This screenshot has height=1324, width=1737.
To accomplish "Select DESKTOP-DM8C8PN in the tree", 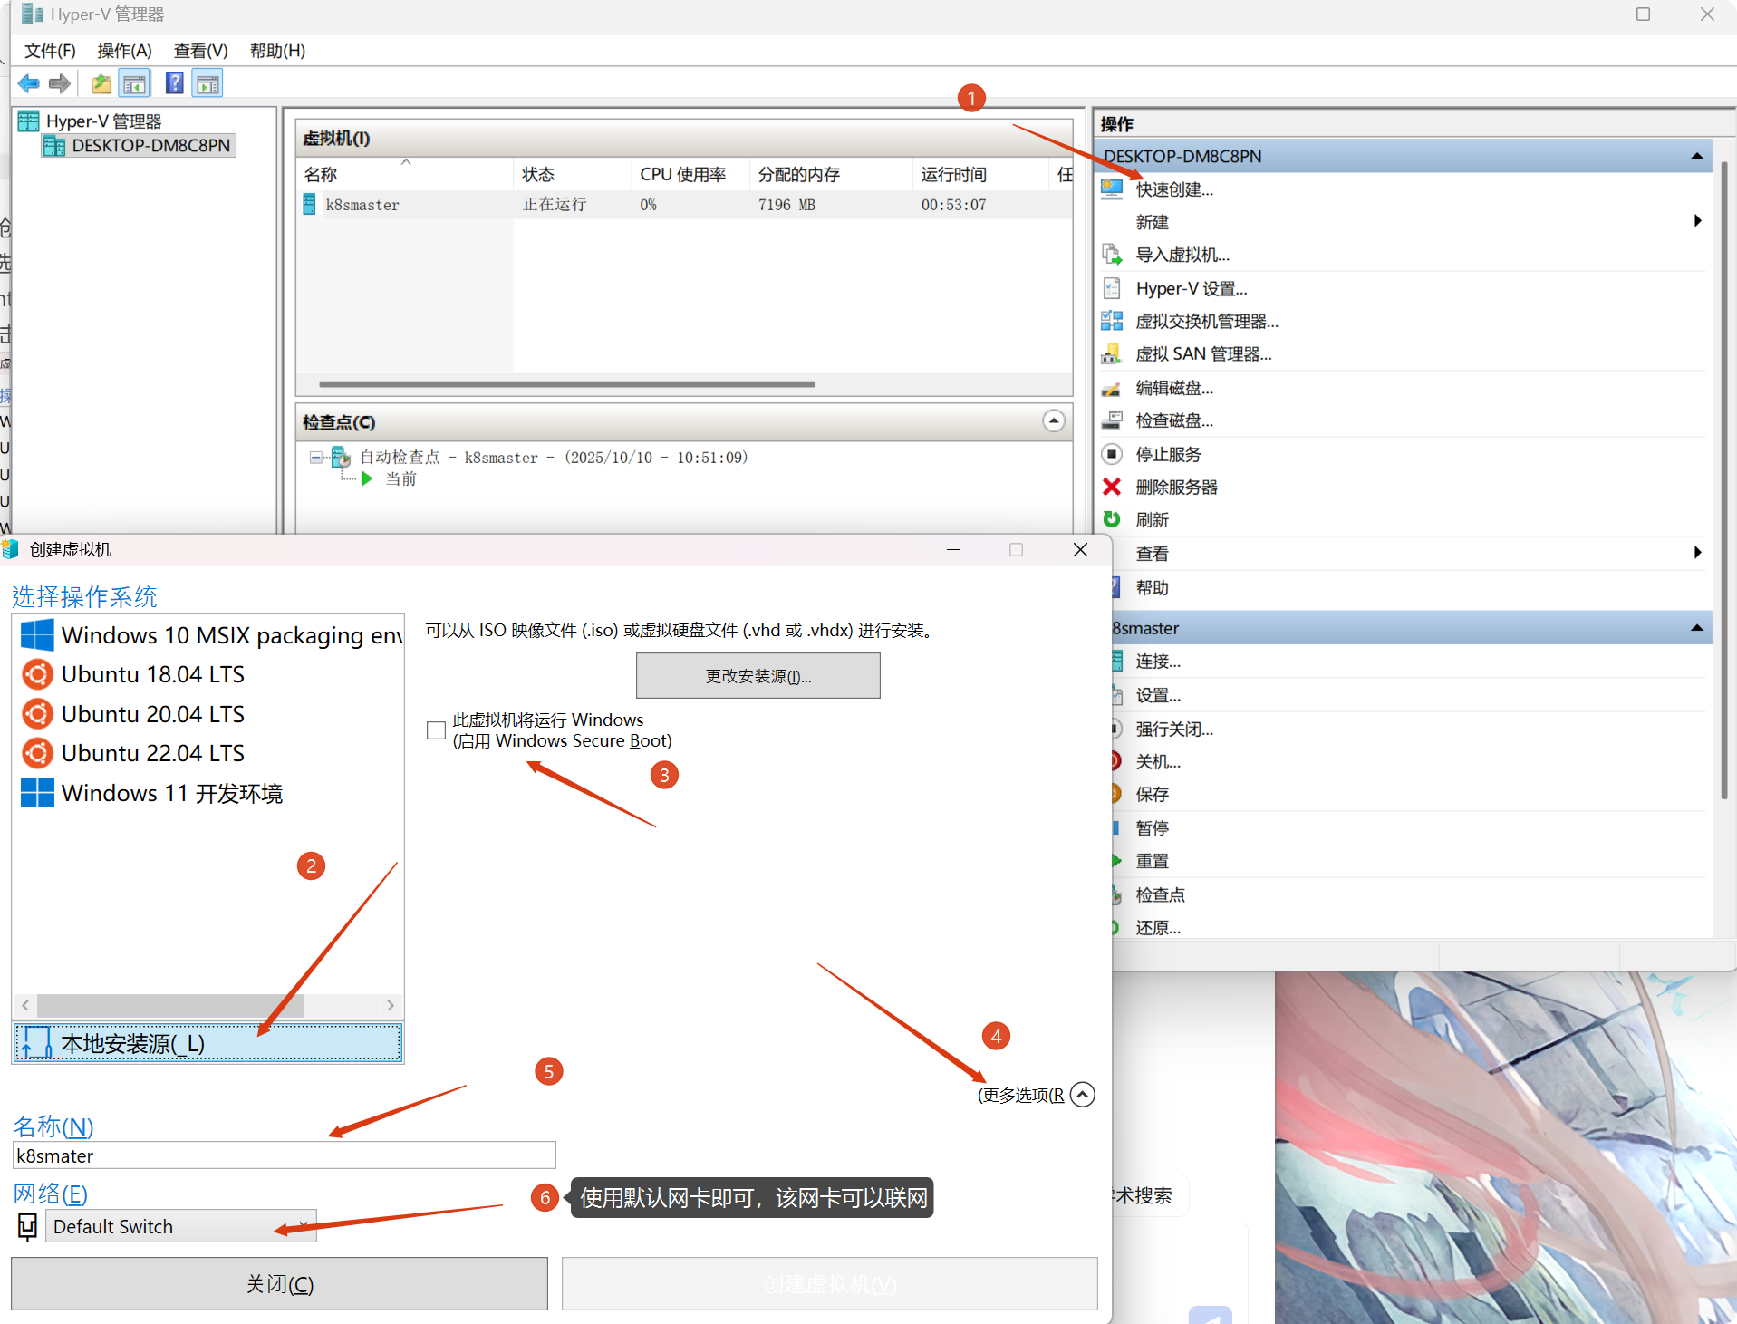I will click(x=139, y=145).
